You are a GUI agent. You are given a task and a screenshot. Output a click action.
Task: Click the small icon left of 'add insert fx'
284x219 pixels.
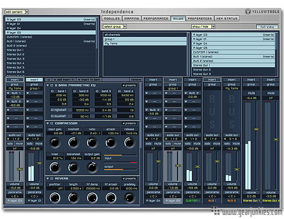(49, 80)
